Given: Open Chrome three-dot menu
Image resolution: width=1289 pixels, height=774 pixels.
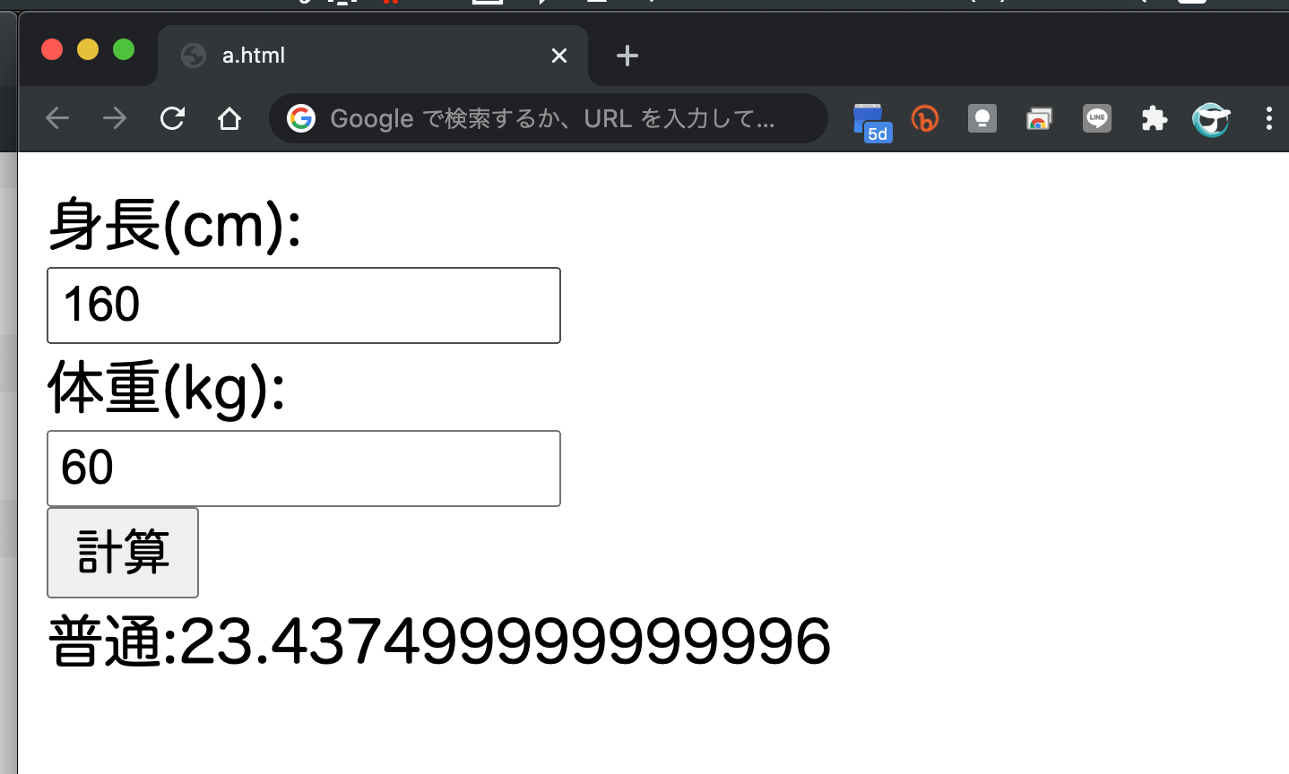Looking at the screenshot, I should pos(1269,118).
